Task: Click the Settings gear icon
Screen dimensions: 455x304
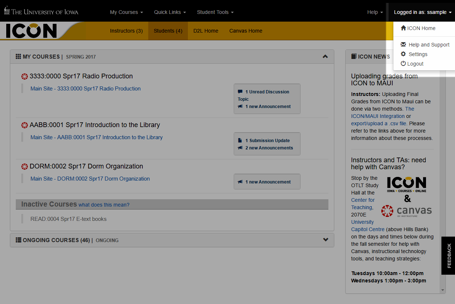Action: 403,54
